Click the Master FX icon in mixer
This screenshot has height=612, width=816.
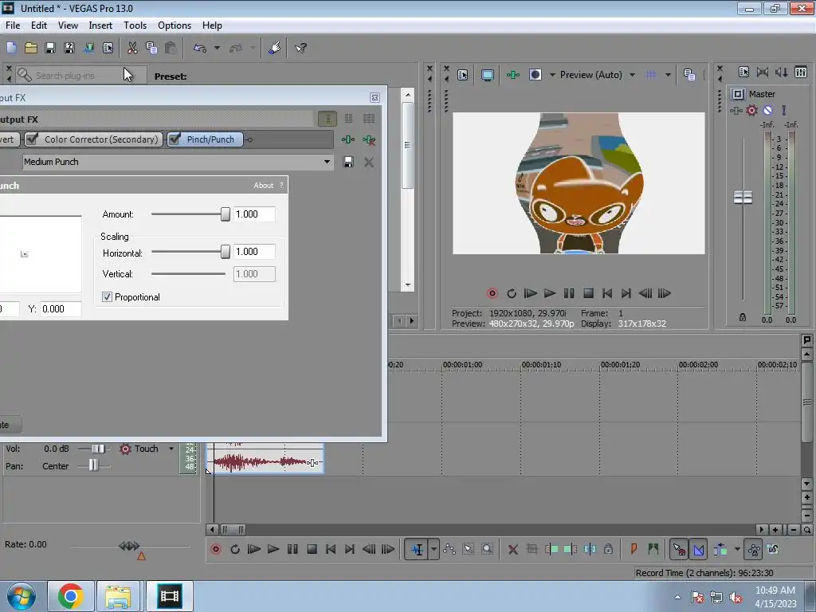736,110
